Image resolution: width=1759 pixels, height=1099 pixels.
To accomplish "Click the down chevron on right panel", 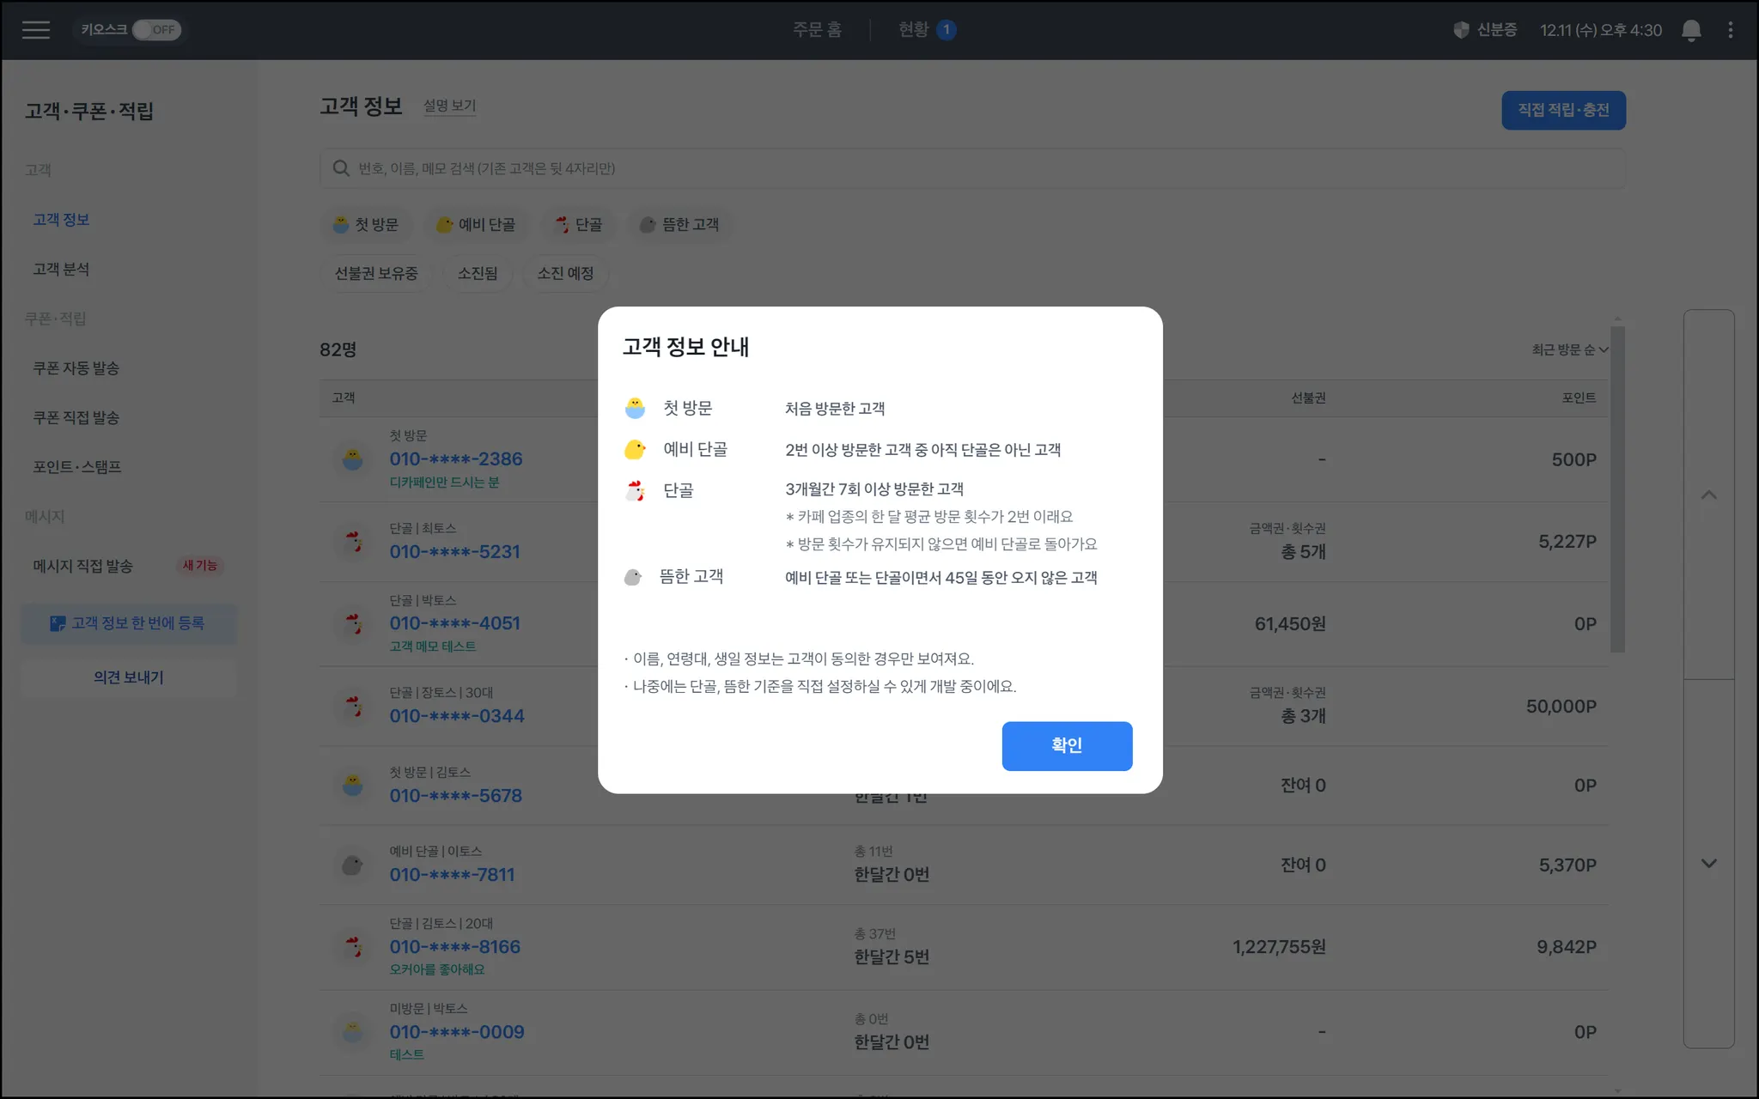I will coord(1708,864).
